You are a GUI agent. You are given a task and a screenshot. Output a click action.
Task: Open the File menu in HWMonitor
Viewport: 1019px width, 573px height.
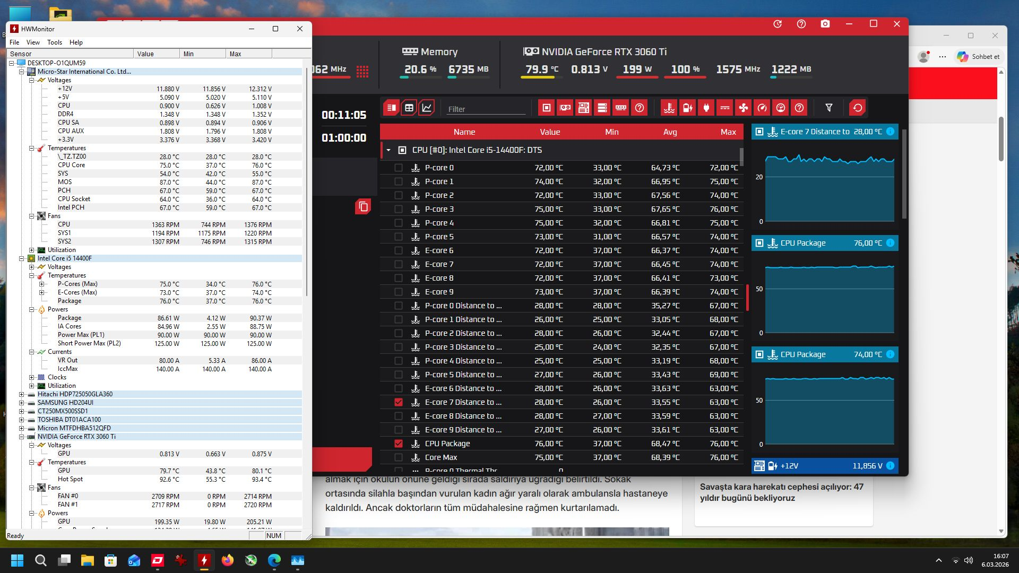(14, 42)
